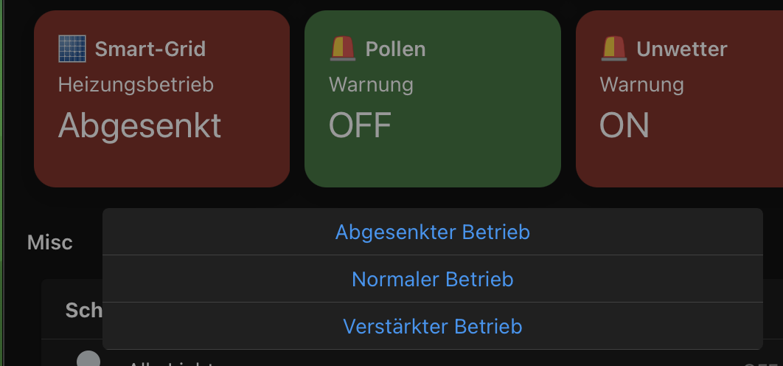Click the Pollen OFF warning state
The width and height of the screenshot is (783, 366).
tap(360, 125)
